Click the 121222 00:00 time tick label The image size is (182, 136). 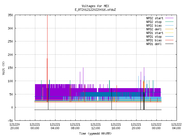tap(156, 126)
